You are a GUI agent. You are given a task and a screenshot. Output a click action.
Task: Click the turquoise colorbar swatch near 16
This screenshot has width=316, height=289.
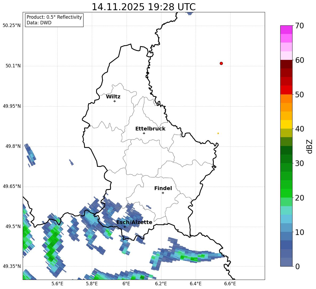point(286,210)
